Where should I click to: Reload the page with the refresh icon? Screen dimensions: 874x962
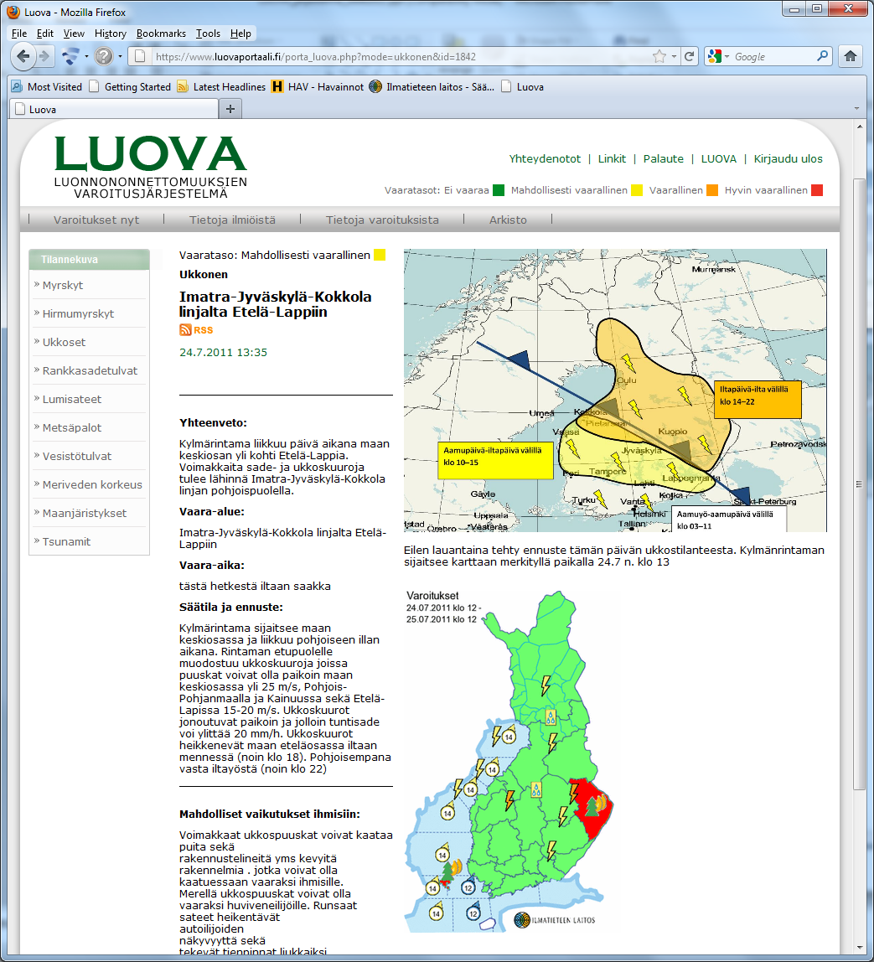tap(690, 56)
